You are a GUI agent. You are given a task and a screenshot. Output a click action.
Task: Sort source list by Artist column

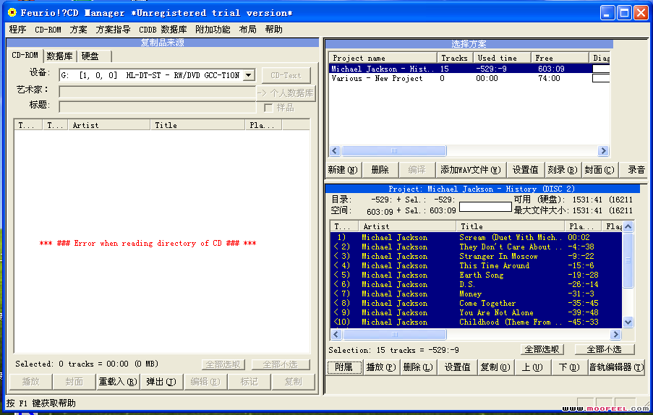click(x=109, y=125)
